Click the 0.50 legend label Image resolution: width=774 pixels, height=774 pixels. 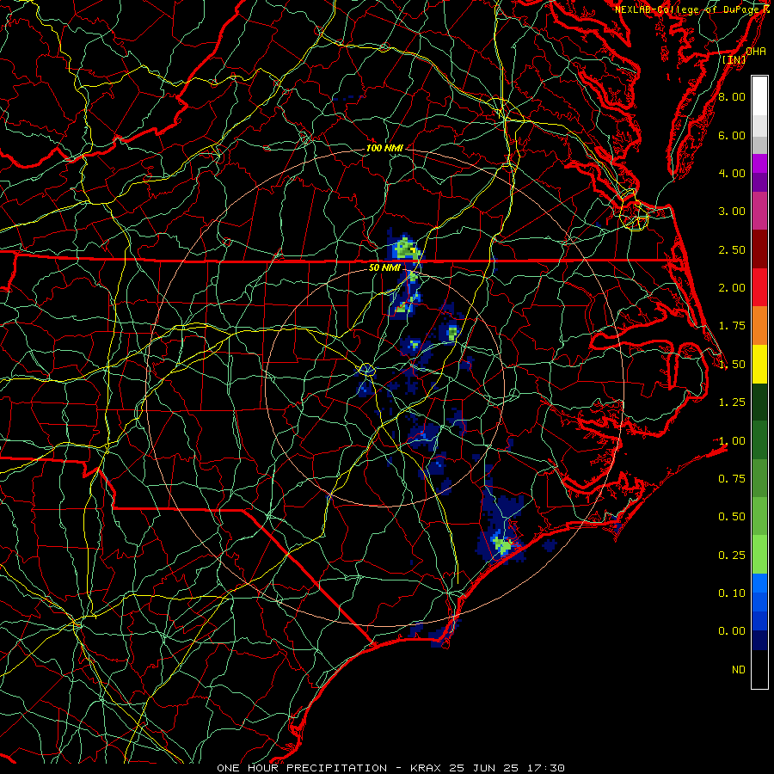(x=732, y=516)
